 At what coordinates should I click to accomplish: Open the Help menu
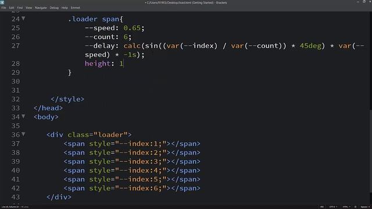[65, 8]
